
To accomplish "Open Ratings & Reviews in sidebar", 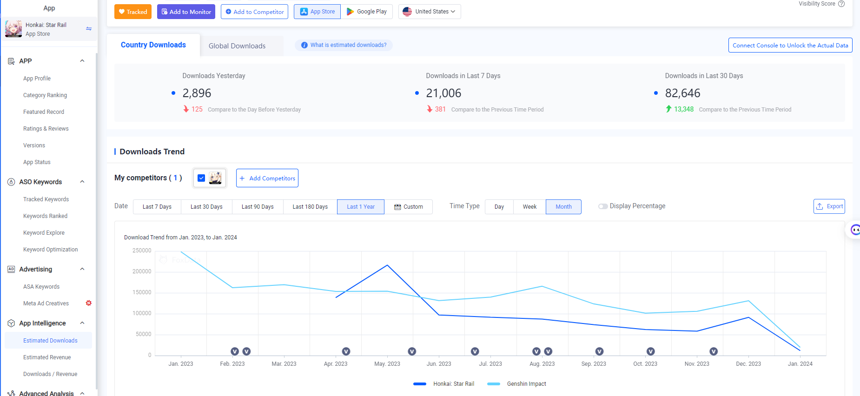I will click(x=46, y=129).
